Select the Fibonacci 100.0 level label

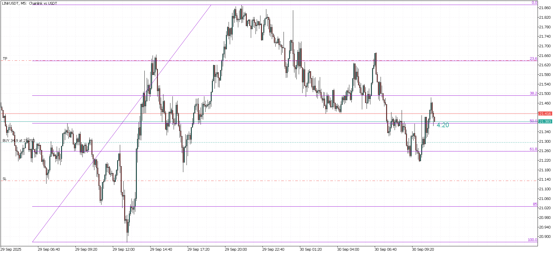pyautogui.click(x=532, y=240)
